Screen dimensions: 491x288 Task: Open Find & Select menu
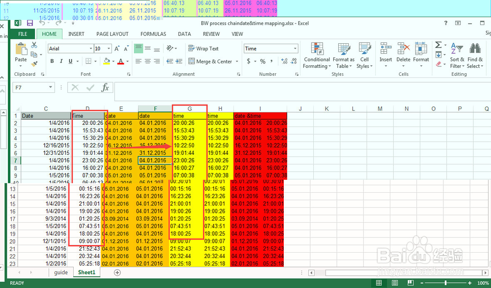coord(475,56)
